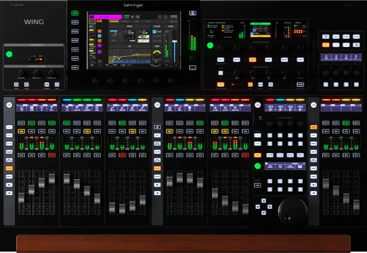
Task: Select the orange-lit layer button in the leftmost side column
Action: [9, 168]
